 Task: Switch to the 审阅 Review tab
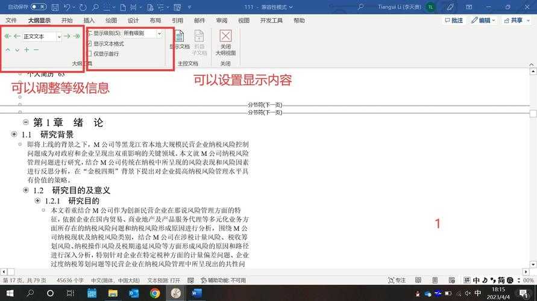coord(222,20)
